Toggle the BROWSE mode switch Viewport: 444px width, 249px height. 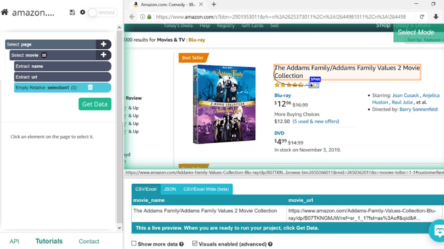pyautogui.click(x=102, y=13)
